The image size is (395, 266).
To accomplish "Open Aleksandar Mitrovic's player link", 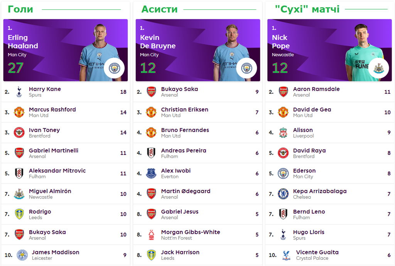I will [x=57, y=171].
